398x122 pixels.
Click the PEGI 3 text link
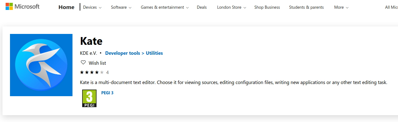(107, 93)
